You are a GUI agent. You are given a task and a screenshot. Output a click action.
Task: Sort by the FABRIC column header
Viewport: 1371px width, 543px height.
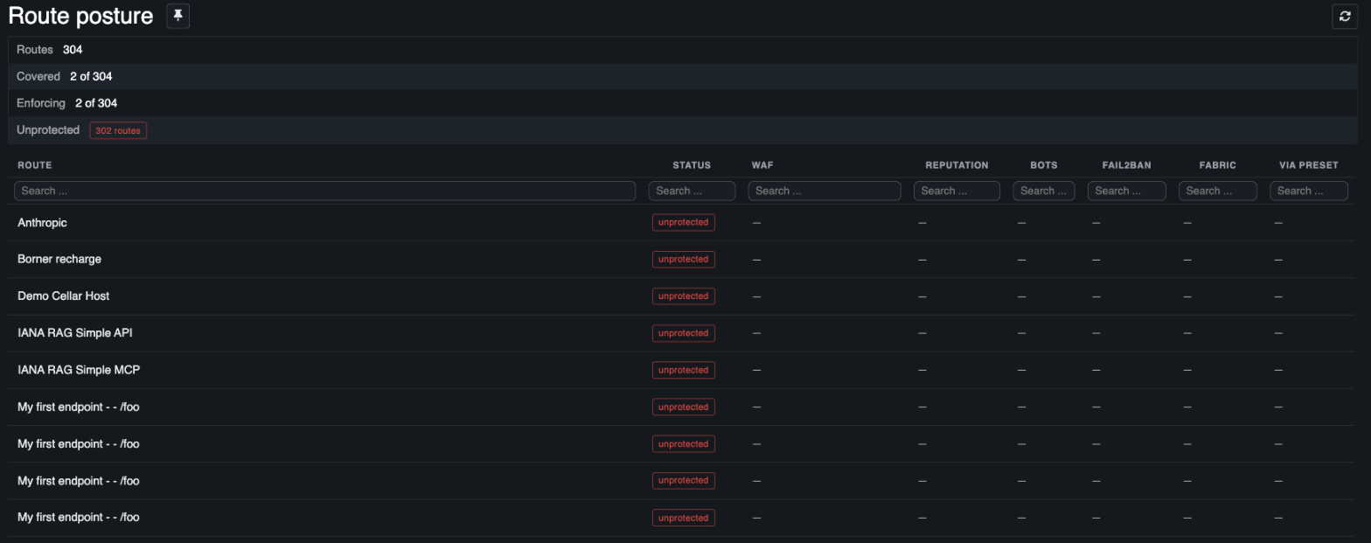point(1218,165)
